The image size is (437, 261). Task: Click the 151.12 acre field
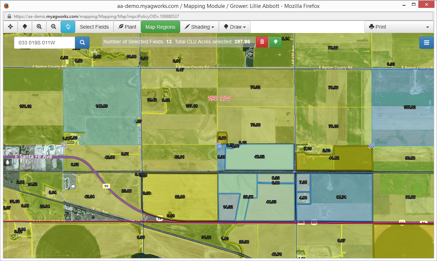click(x=25, y=106)
